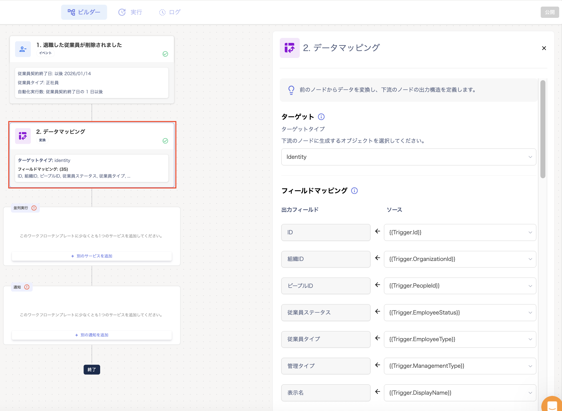Click the panel vertical scrollbar
Screen dimensions: 562x411
(x=543, y=129)
